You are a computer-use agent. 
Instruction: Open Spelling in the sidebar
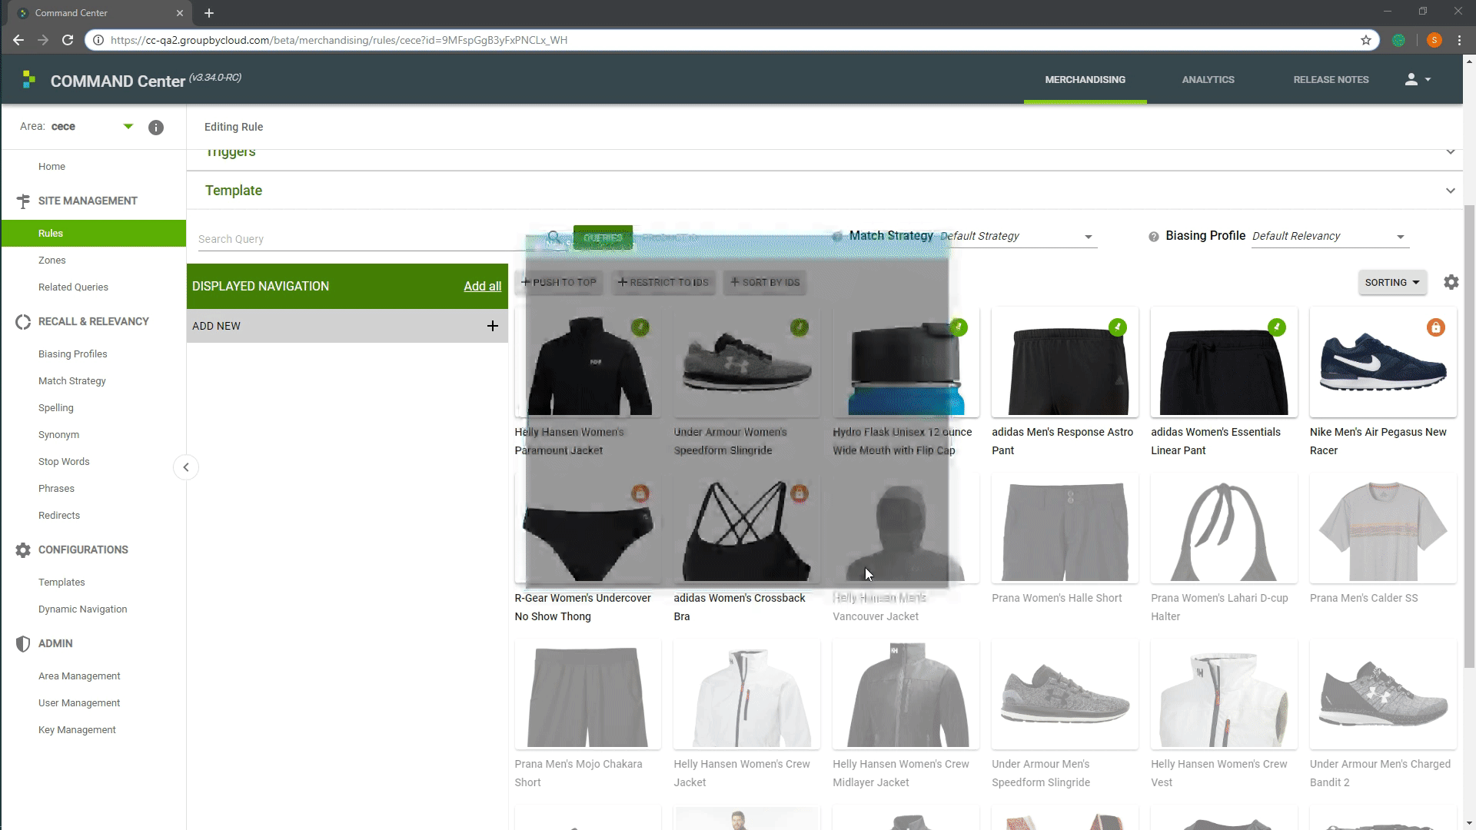point(56,407)
